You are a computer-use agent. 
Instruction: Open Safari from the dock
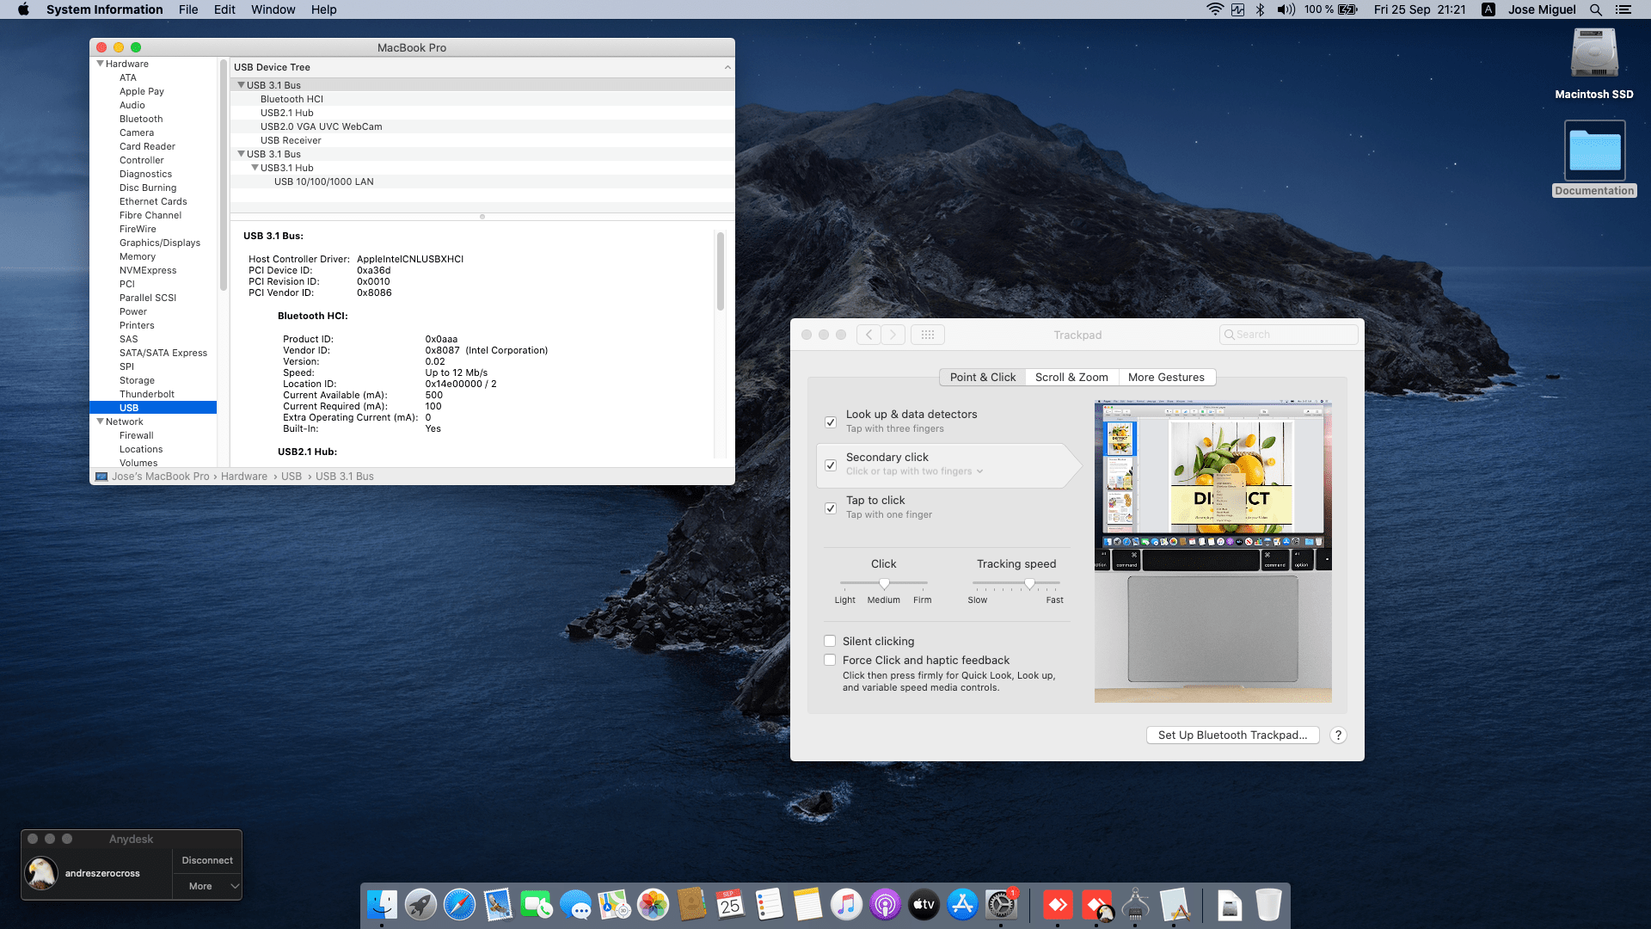(459, 905)
